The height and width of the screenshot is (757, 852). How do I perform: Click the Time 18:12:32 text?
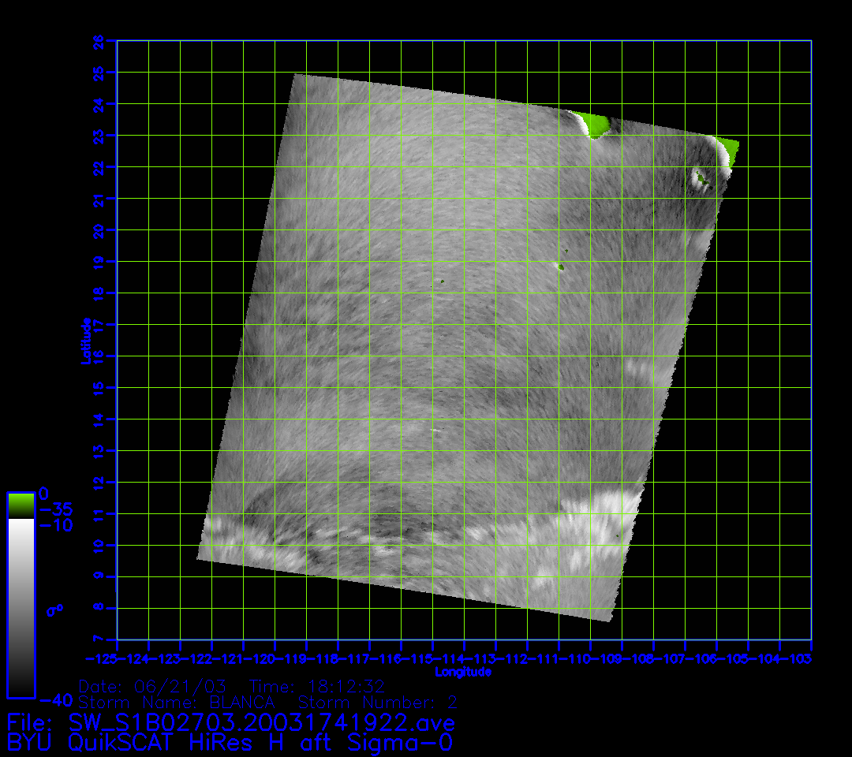point(316,685)
